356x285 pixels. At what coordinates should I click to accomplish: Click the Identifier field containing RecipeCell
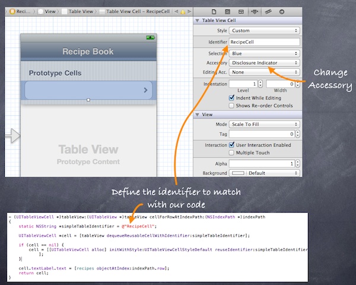[264, 42]
